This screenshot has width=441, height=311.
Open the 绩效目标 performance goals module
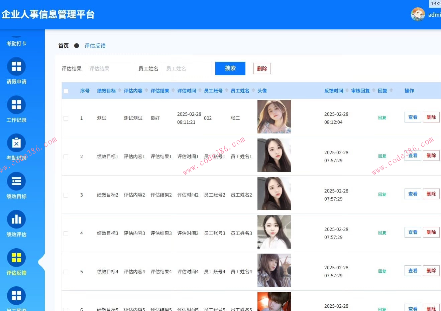click(16, 185)
